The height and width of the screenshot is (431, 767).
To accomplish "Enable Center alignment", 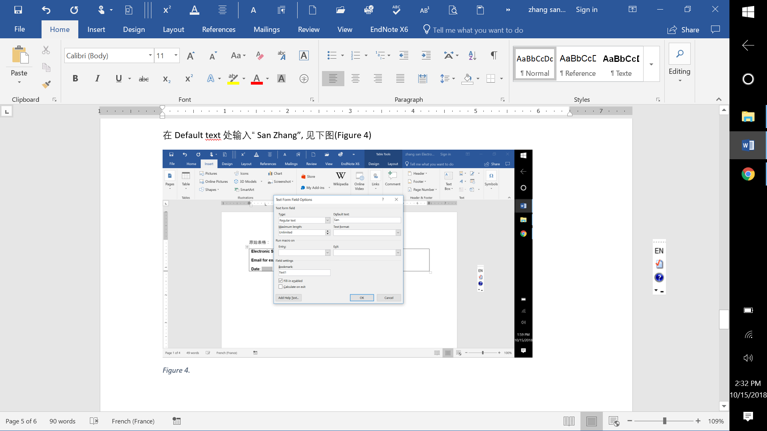I will (x=355, y=79).
